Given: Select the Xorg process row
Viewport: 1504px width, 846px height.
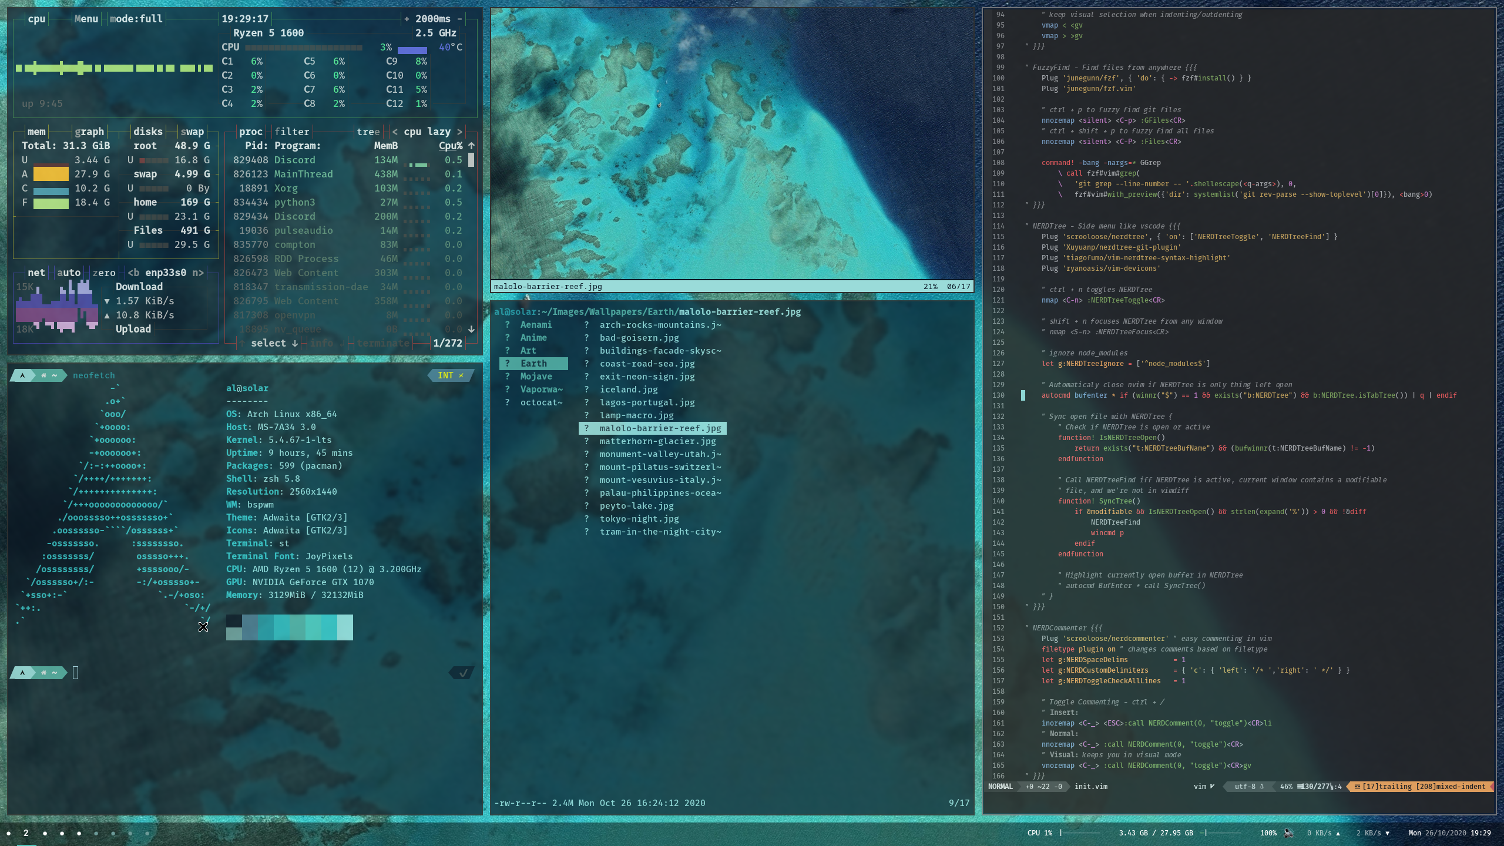Looking at the screenshot, I should point(348,188).
